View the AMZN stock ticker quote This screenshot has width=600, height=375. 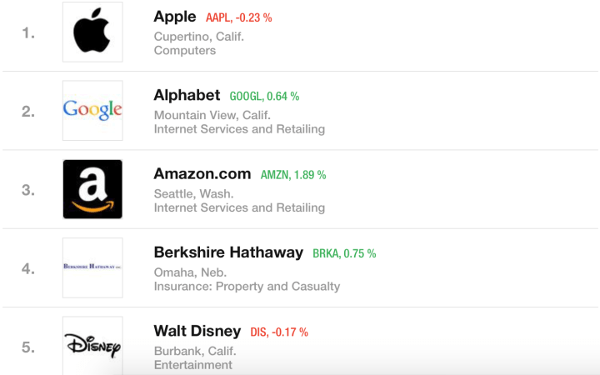[293, 175]
